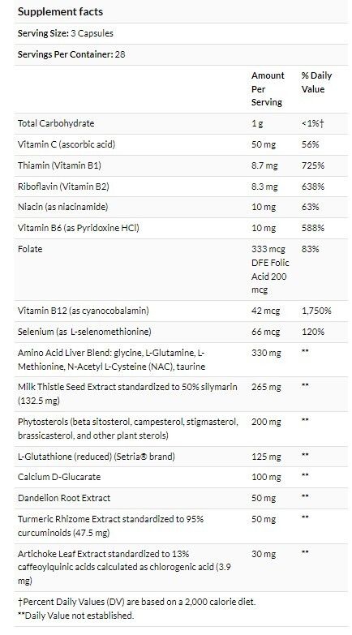
Task: Select the Niacin (as niacinamide) entry
Action: tap(62, 207)
